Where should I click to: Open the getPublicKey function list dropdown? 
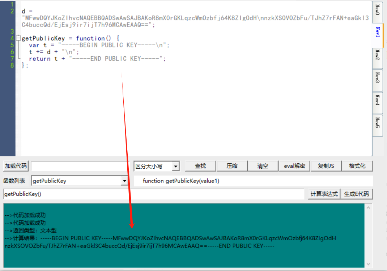[x=124, y=181]
